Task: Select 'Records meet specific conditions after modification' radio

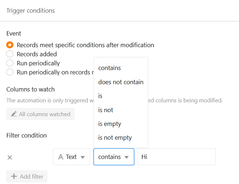Action: (10, 45)
